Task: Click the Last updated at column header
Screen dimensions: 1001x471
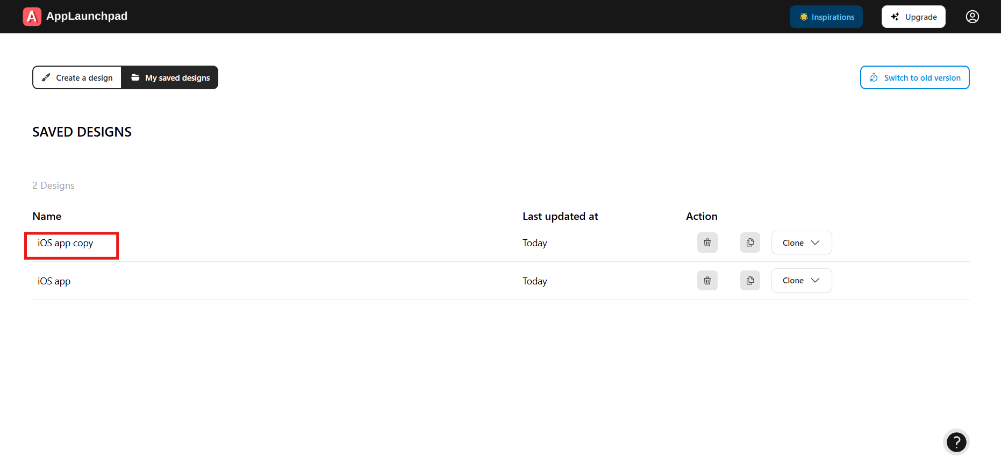Action: [x=560, y=216]
